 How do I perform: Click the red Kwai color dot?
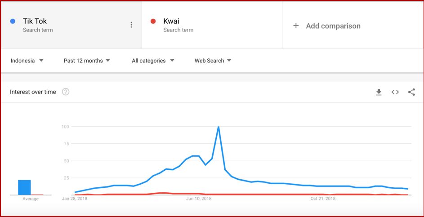[x=153, y=21]
